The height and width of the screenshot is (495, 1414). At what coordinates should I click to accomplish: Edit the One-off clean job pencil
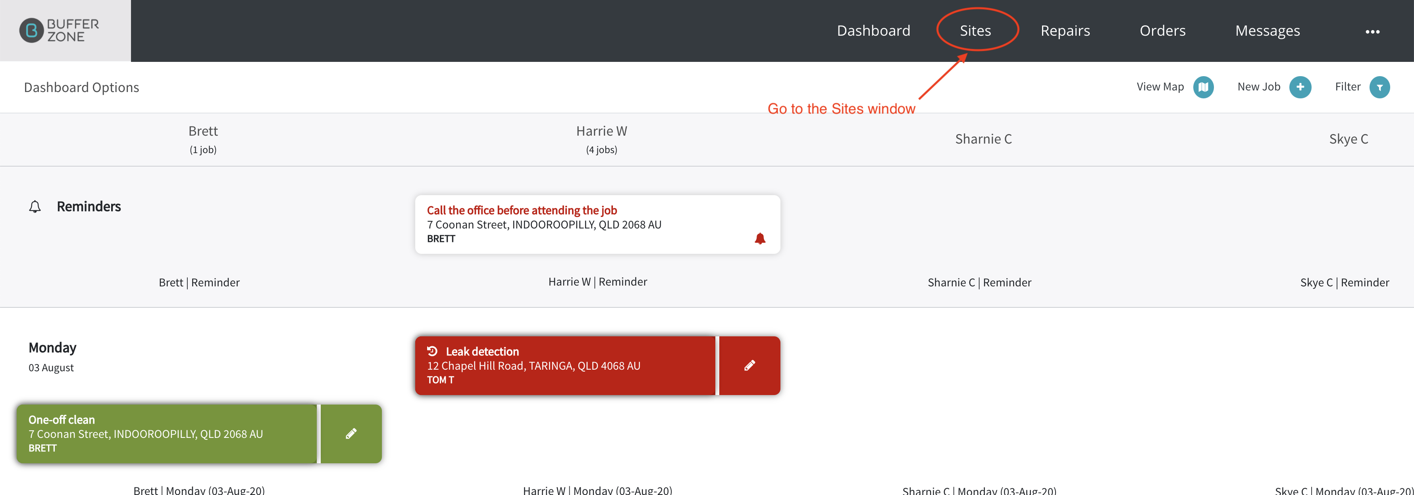coord(351,434)
